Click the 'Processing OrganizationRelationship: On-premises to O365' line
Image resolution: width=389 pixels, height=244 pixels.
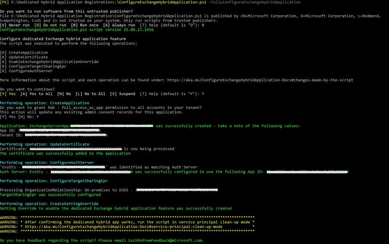[x=109, y=190]
